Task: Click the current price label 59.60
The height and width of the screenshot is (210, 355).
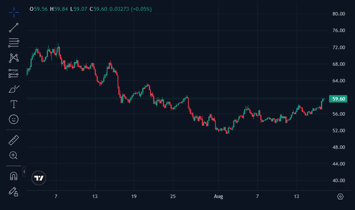Action: tap(338, 99)
